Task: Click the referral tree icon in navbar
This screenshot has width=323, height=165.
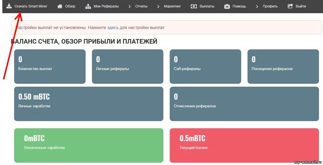Action: [x=88, y=6]
